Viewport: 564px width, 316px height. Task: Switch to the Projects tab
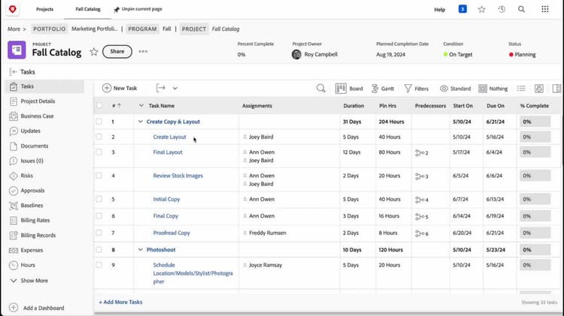click(44, 10)
